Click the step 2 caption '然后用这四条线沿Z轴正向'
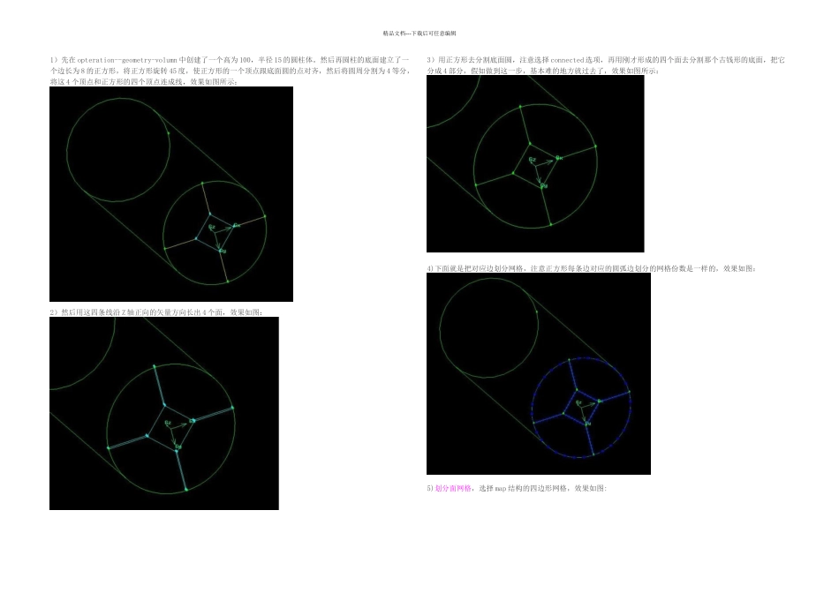The image size is (839, 593). 156,312
